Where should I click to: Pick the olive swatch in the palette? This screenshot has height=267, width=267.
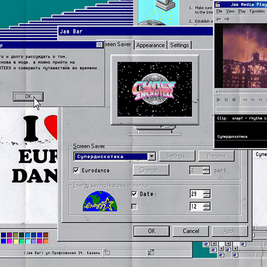tap(15, 235)
